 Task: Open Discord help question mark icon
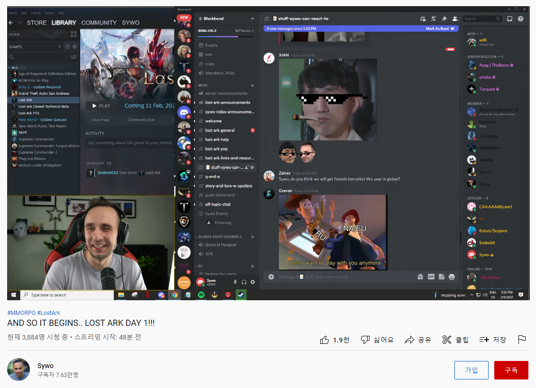tap(520, 19)
